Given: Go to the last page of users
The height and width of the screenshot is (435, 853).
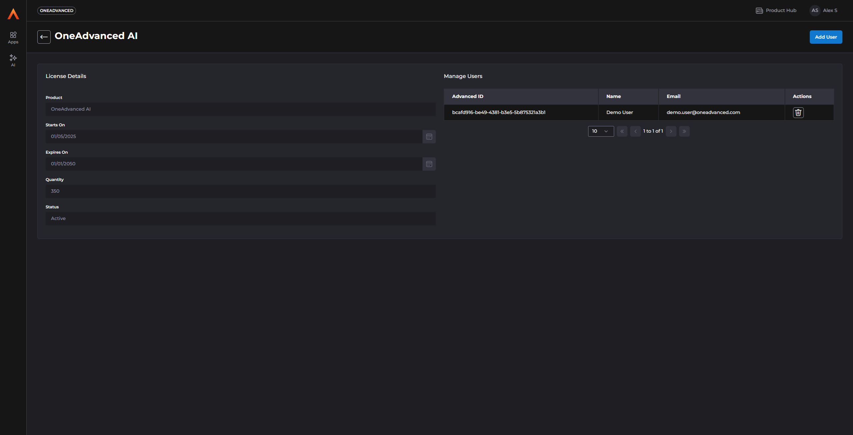Looking at the screenshot, I should (684, 131).
